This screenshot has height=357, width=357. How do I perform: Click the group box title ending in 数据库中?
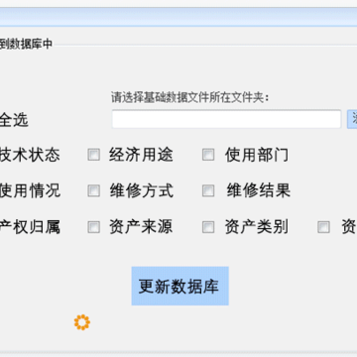pyautogui.click(x=26, y=44)
